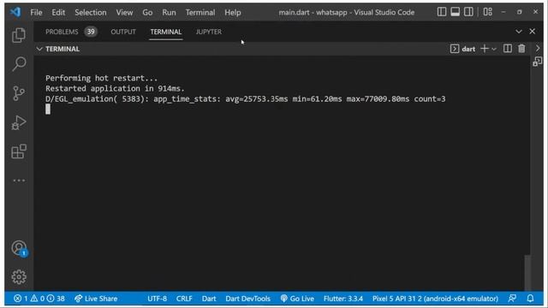Open the Manage gear icon
This screenshot has height=308, width=548.
pyautogui.click(x=19, y=277)
